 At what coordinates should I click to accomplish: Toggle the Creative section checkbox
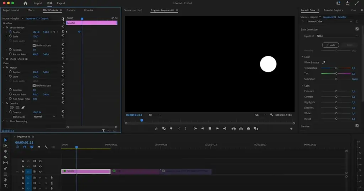click(x=357, y=126)
